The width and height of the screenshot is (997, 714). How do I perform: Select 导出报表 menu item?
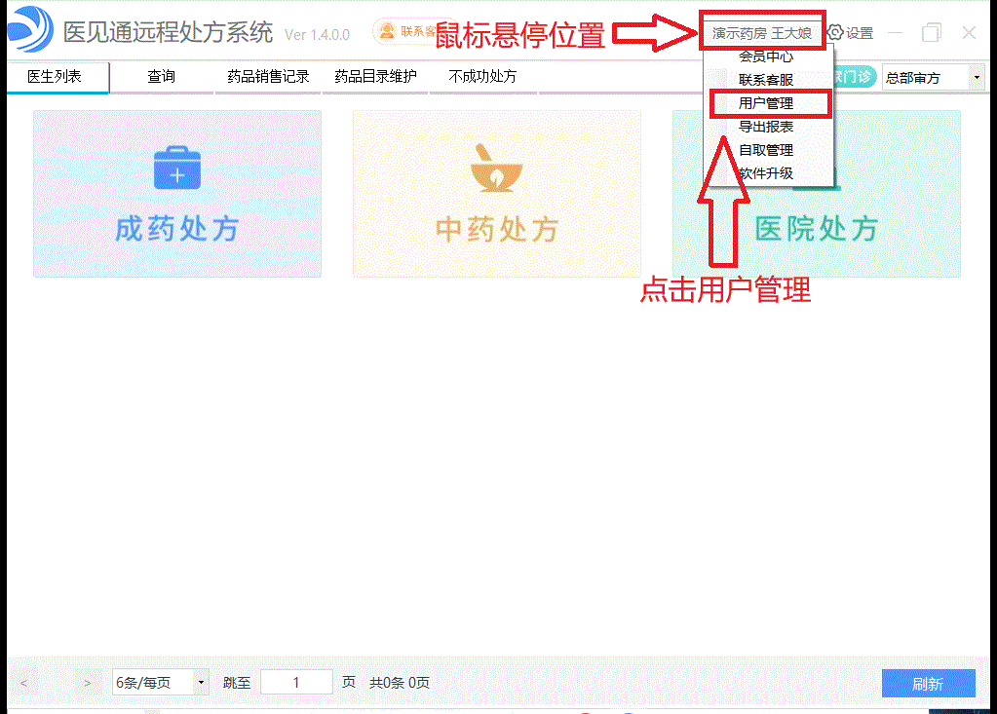[x=766, y=127]
